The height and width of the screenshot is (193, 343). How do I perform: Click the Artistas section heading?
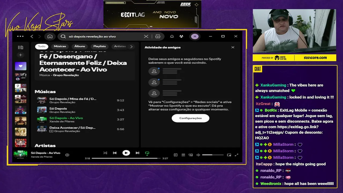coord(45,146)
